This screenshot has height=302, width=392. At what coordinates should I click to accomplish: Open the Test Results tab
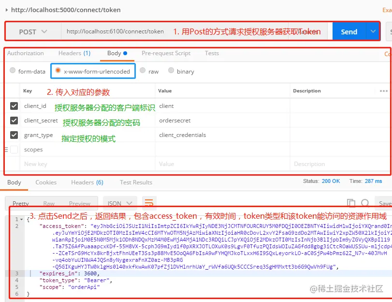[x=136, y=182]
